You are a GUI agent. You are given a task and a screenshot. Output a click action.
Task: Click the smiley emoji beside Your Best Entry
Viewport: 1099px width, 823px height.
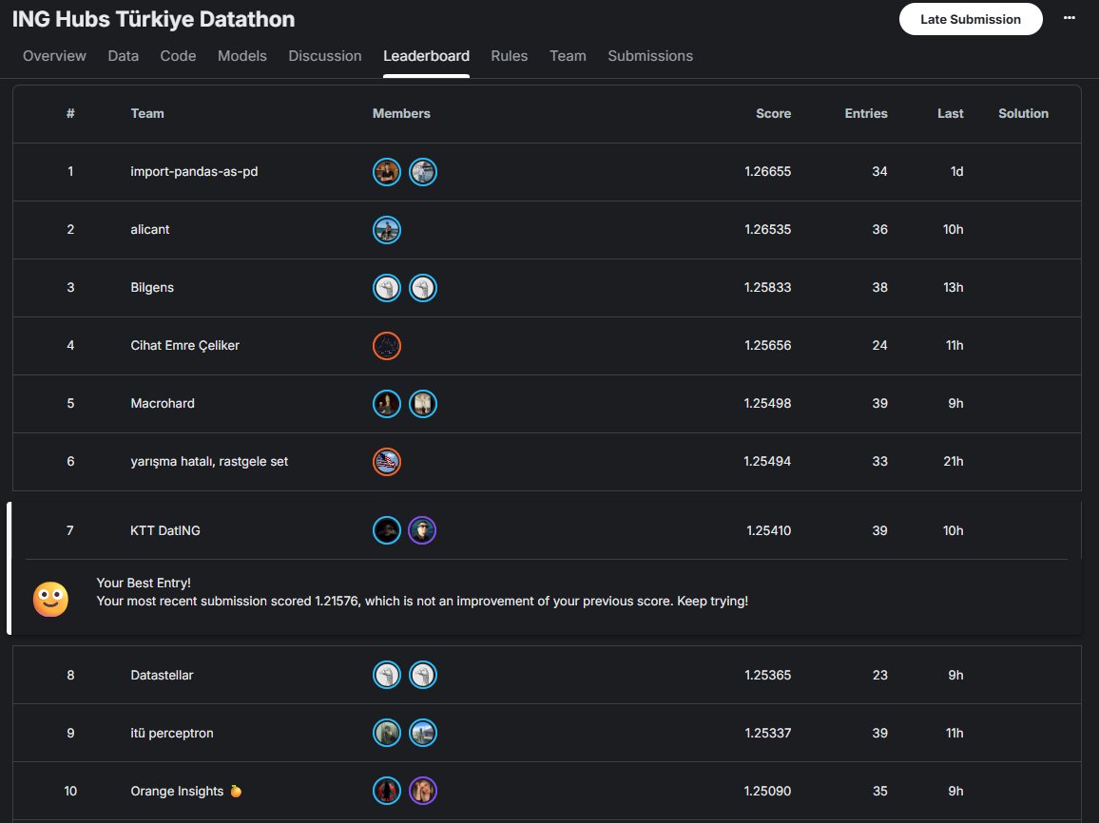point(50,599)
